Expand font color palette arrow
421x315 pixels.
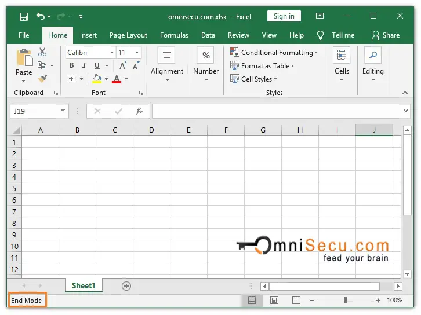[126, 79]
